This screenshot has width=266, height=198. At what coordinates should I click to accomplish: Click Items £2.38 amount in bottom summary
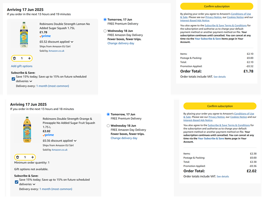pos(253,154)
